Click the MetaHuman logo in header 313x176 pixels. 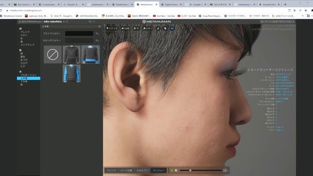(156, 22)
